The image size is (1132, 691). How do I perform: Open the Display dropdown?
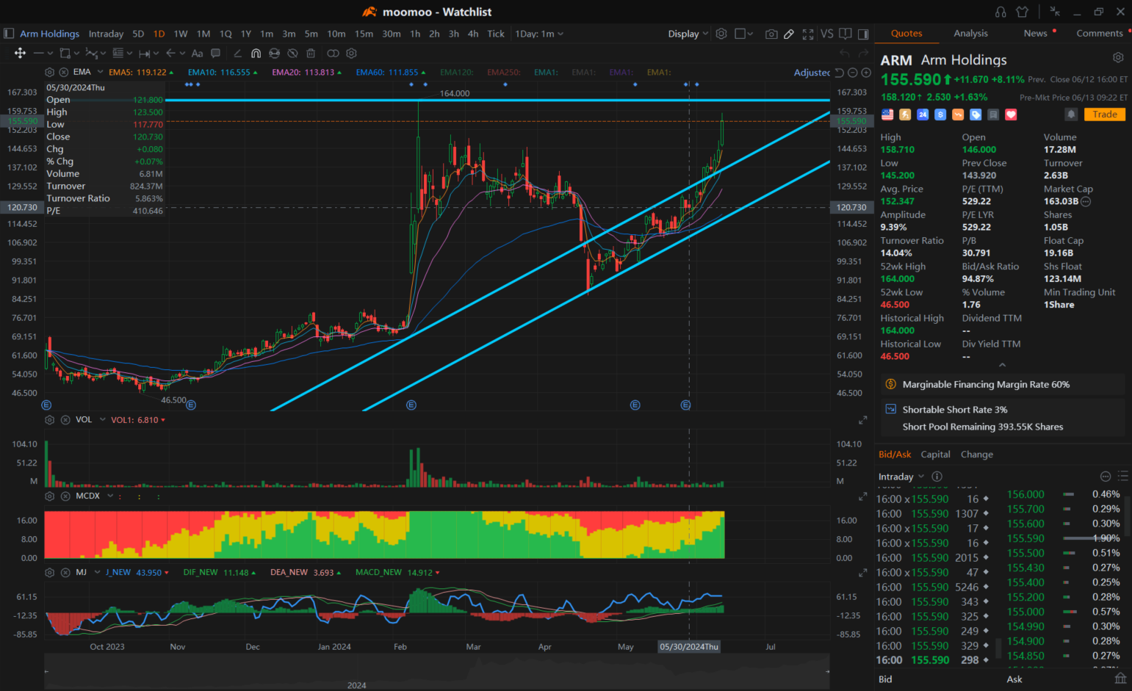tap(688, 34)
